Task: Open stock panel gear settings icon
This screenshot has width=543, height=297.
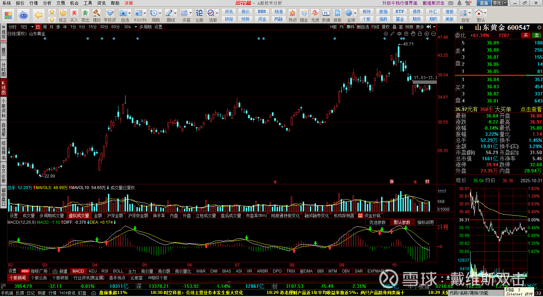Action: (x=539, y=27)
